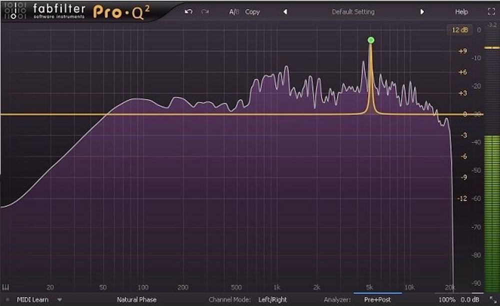Open the Default Setting preset menu
Screen dimensions: 500x306
[x=353, y=11]
